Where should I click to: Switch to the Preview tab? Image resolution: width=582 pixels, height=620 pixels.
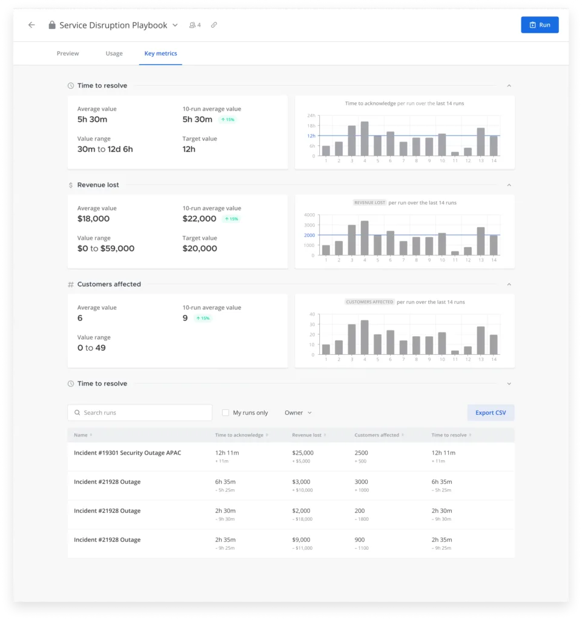click(68, 53)
